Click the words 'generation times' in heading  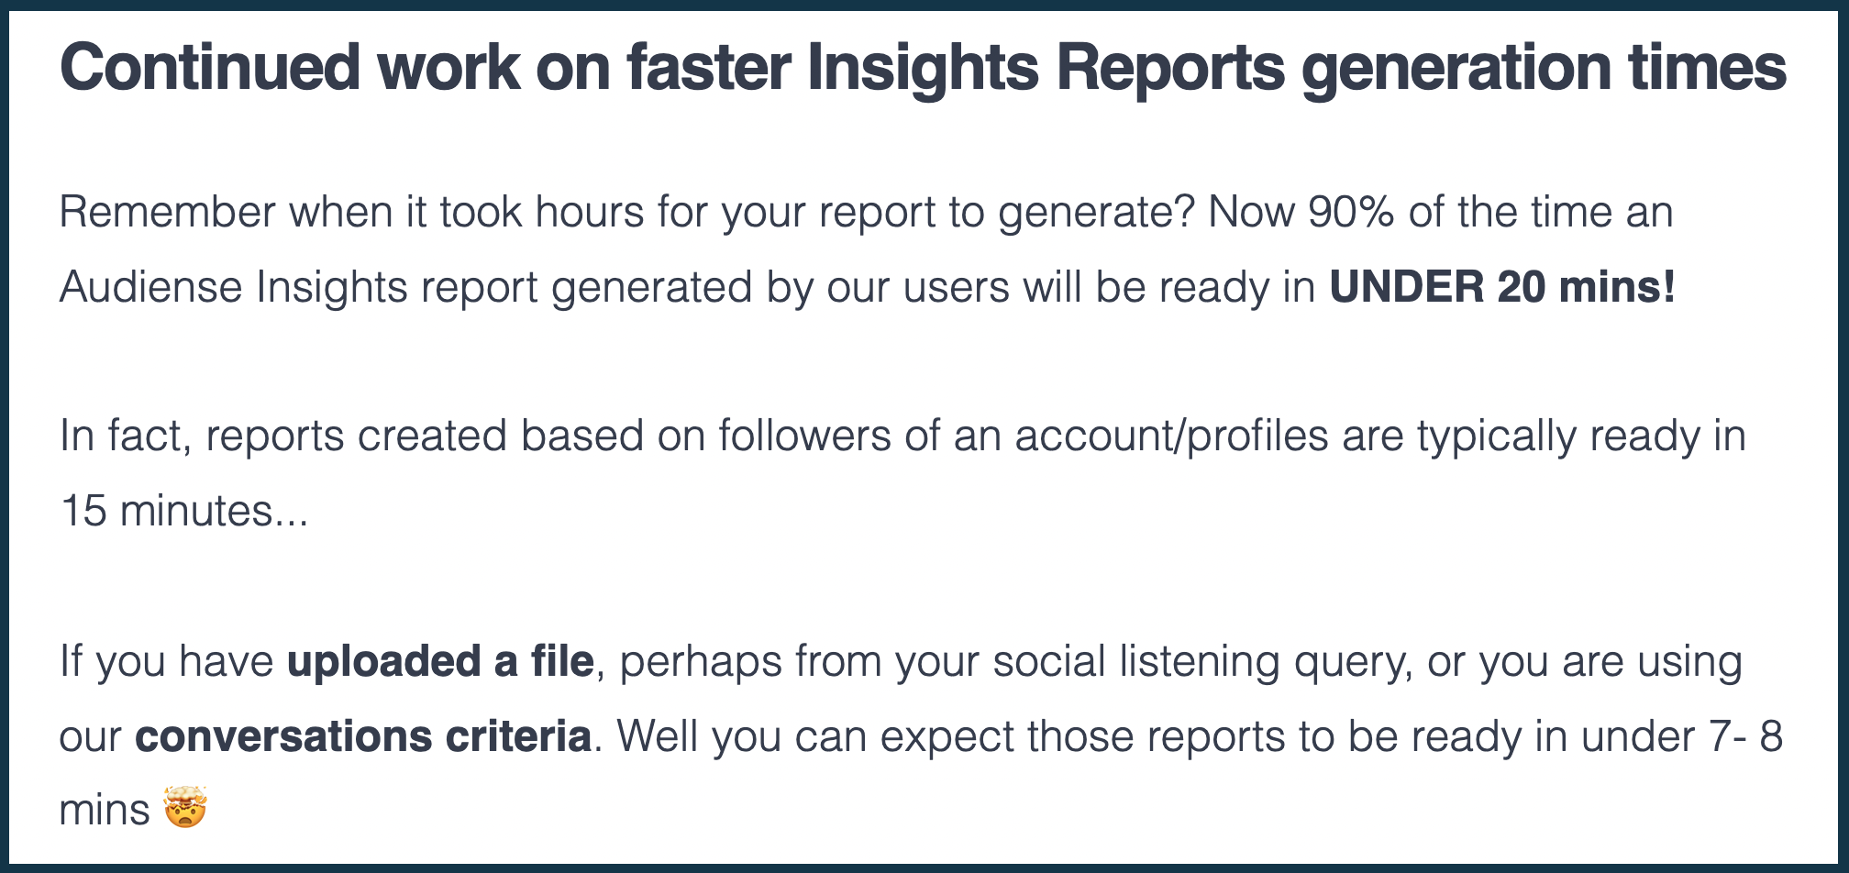coord(1544,70)
